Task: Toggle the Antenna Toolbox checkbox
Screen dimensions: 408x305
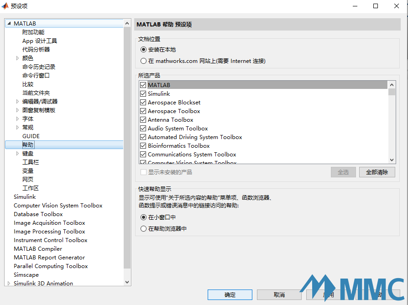Action: click(143, 119)
